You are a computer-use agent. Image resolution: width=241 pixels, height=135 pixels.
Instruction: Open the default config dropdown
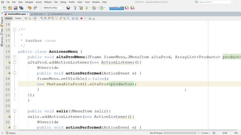click(53, 8)
